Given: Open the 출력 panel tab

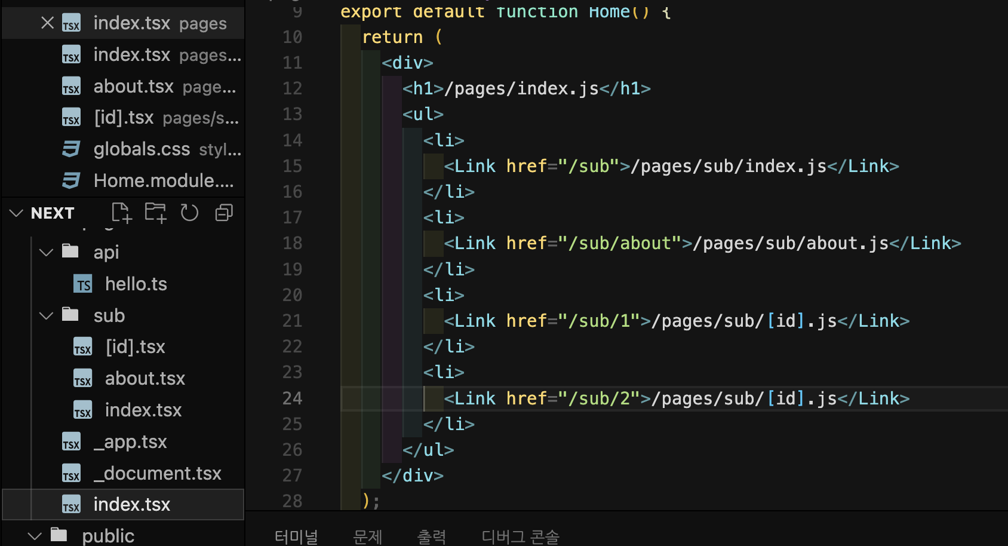Looking at the screenshot, I should tap(431, 536).
